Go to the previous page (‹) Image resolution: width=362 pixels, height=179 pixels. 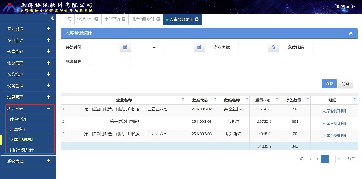pos(317,159)
